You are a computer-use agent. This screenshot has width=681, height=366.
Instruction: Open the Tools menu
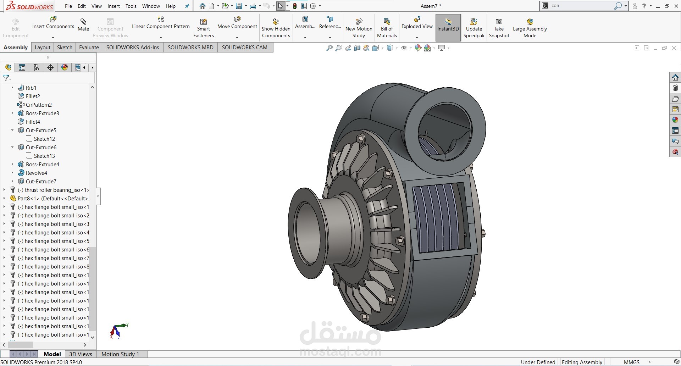pyautogui.click(x=131, y=6)
